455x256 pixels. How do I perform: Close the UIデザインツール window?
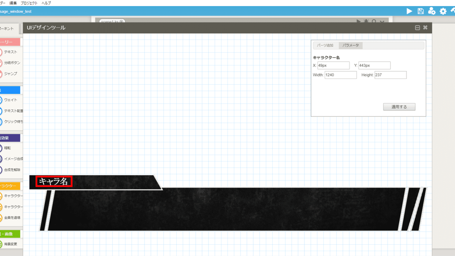425,27
